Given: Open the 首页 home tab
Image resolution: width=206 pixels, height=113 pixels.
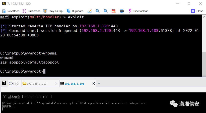Looking at the screenshot, I should 14,84.
